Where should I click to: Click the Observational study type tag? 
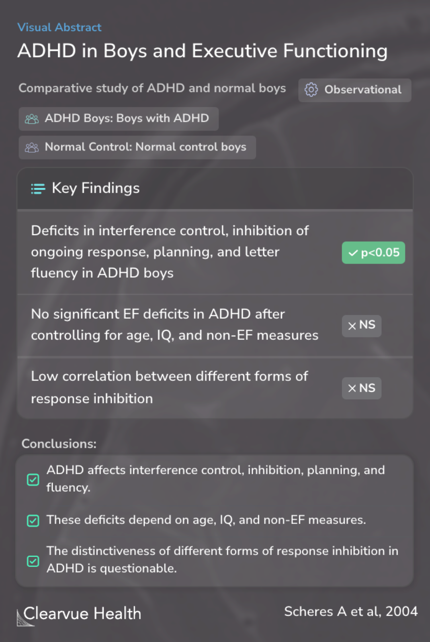tap(355, 90)
